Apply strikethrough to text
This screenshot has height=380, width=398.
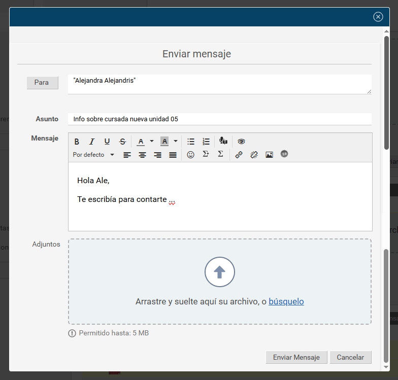122,142
